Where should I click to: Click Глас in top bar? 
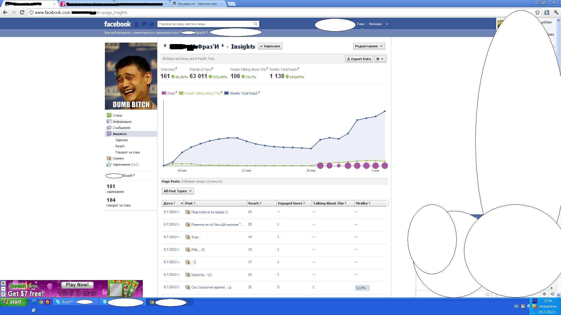[361, 24]
